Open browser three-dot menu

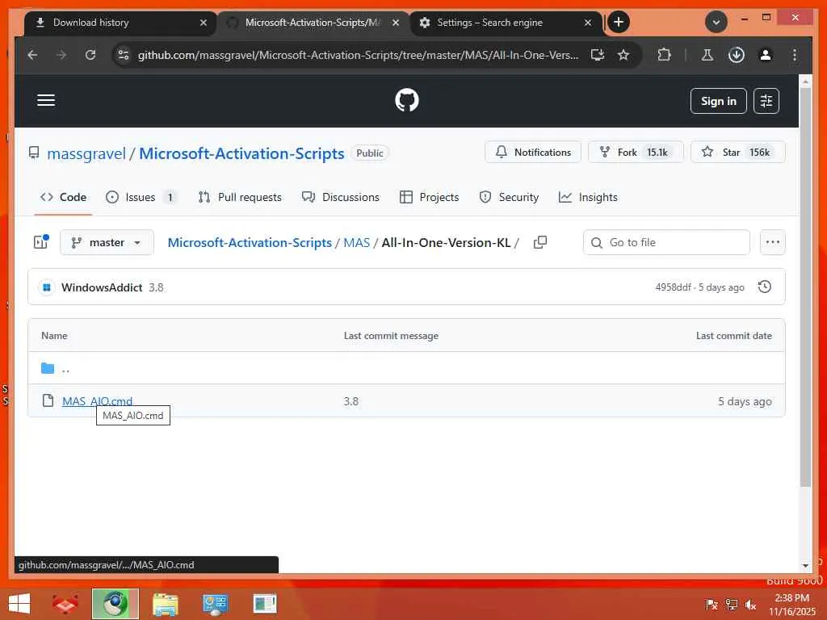[795, 55]
